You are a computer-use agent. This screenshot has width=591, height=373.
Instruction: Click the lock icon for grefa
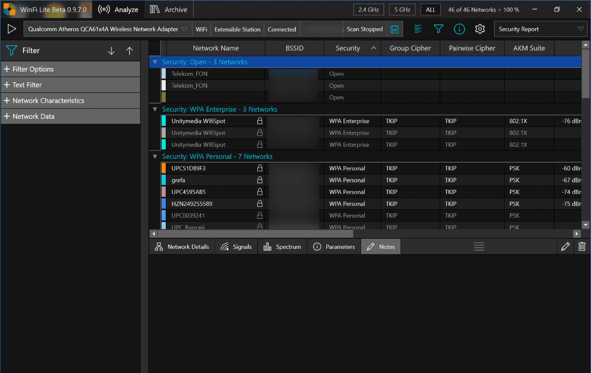click(260, 180)
